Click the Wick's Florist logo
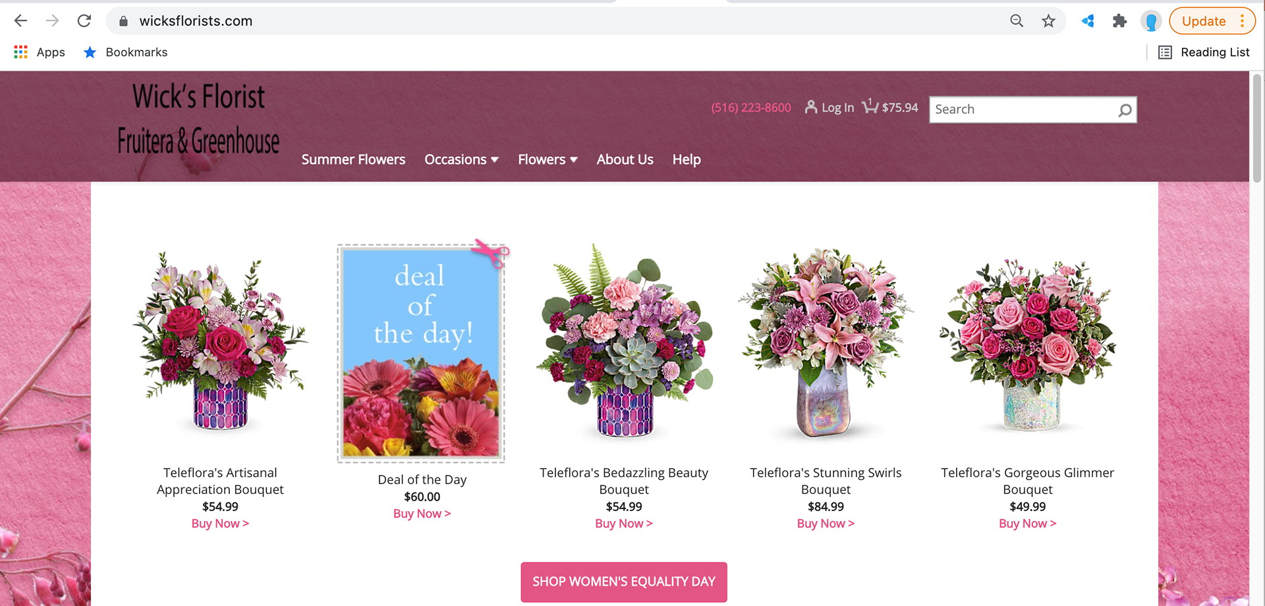 click(x=198, y=119)
